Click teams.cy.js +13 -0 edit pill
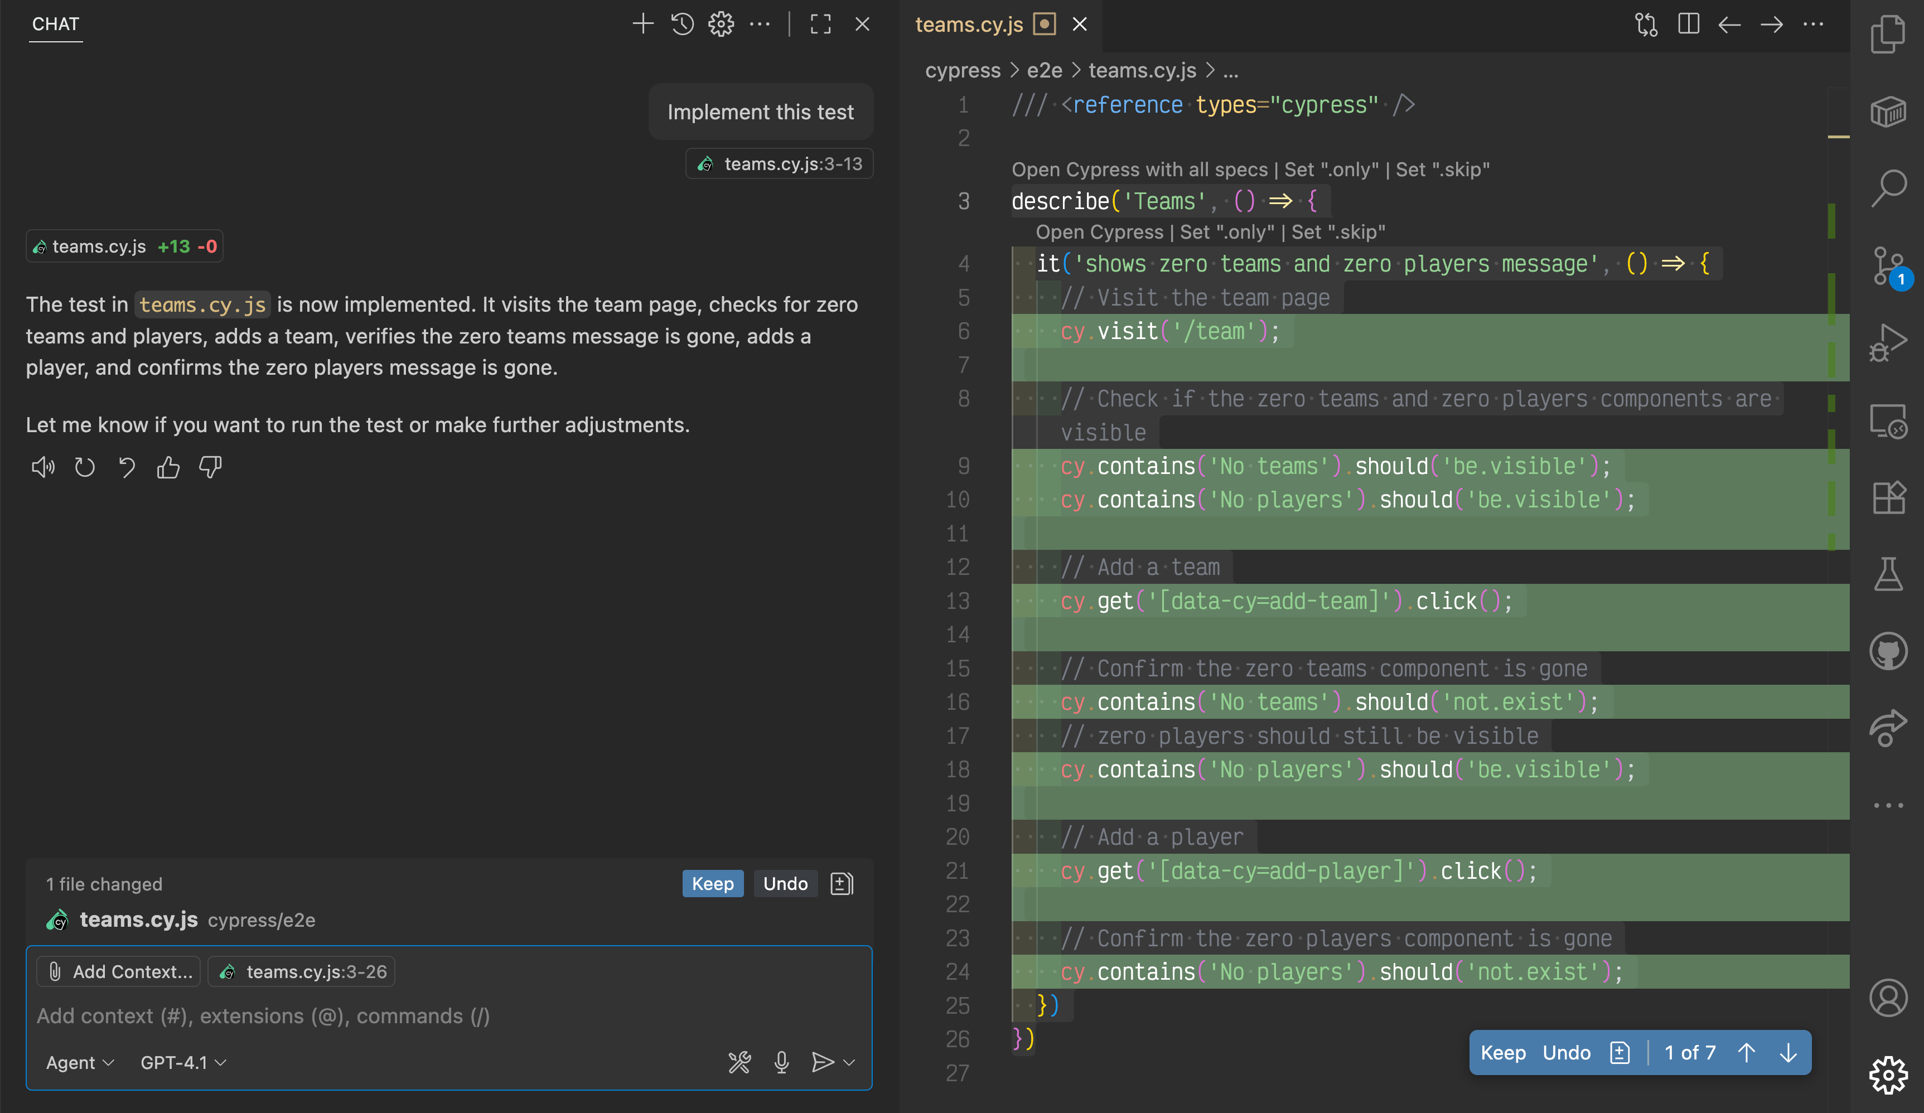Screen dimensions: 1924x1113 (x=124, y=246)
